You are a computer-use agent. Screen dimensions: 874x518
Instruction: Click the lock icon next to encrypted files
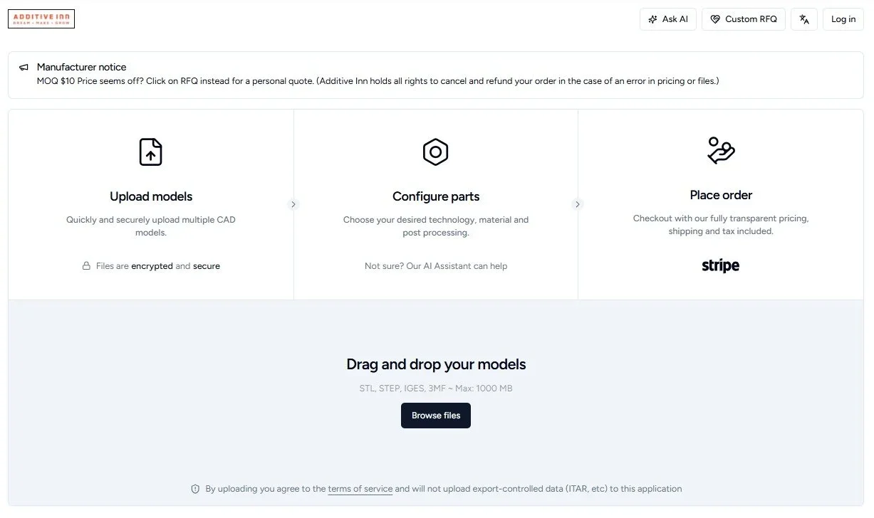[x=86, y=265]
